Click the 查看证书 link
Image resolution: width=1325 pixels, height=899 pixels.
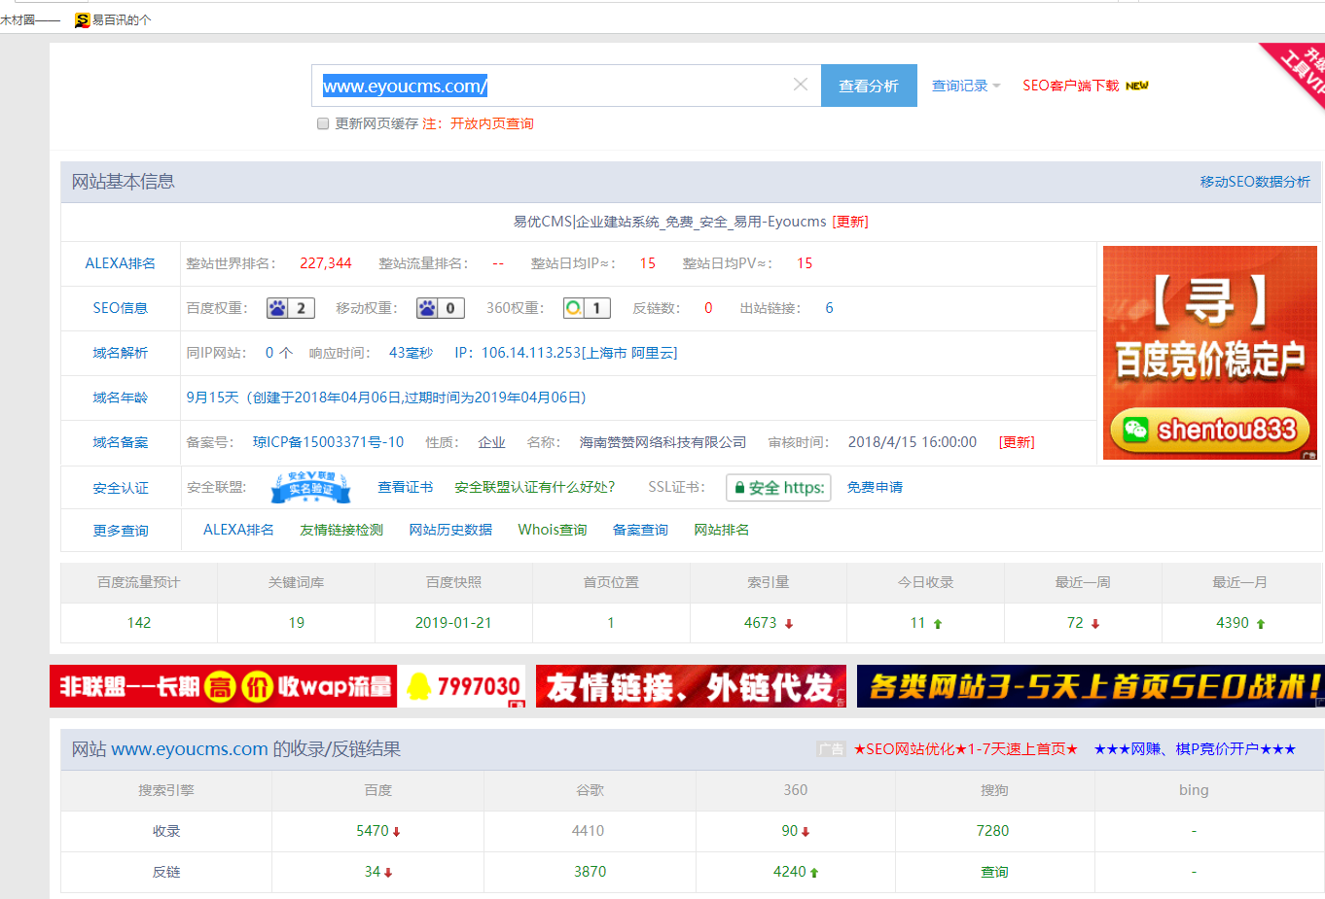(405, 487)
